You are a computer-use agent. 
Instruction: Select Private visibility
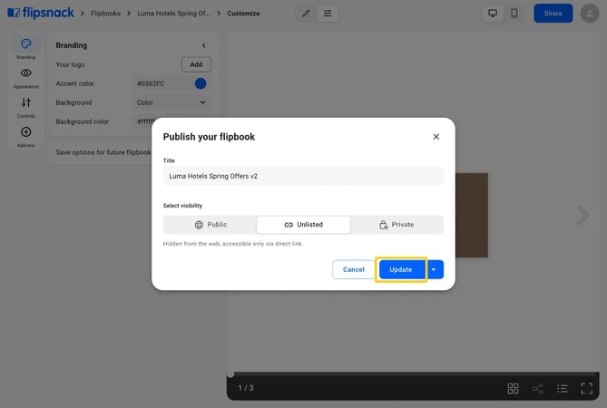click(397, 225)
